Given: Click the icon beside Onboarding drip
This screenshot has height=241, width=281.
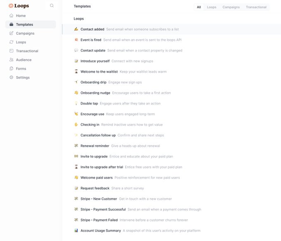Looking at the screenshot, I should [76, 82].
